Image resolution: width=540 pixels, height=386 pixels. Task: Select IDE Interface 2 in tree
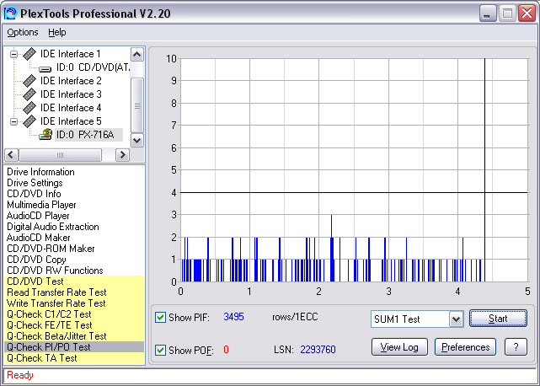point(71,81)
